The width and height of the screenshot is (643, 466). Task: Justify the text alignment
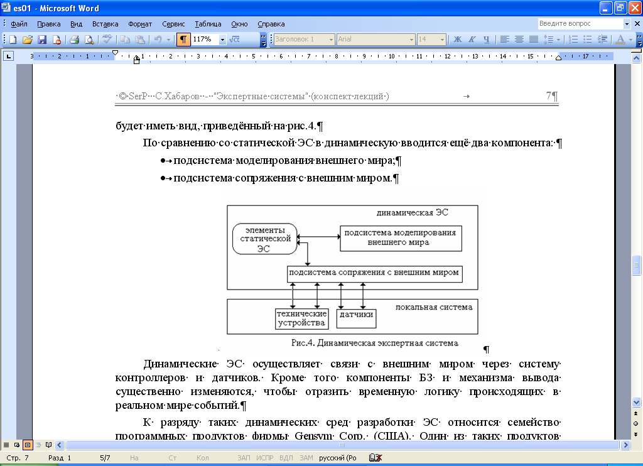click(x=533, y=40)
